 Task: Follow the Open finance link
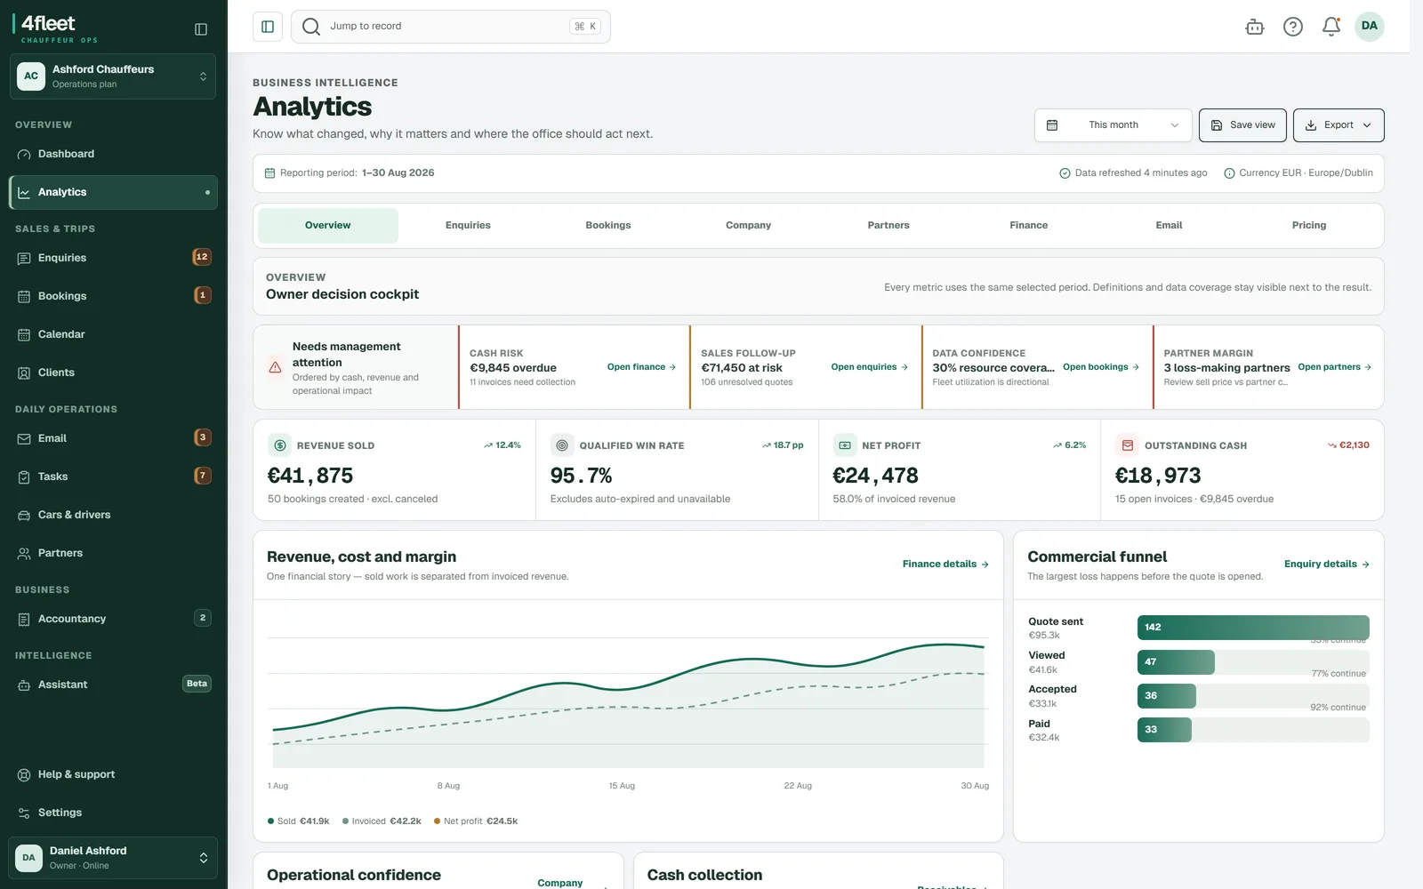pos(641,367)
